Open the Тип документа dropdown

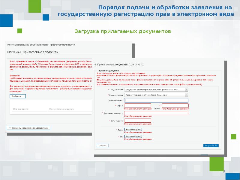point(156,89)
